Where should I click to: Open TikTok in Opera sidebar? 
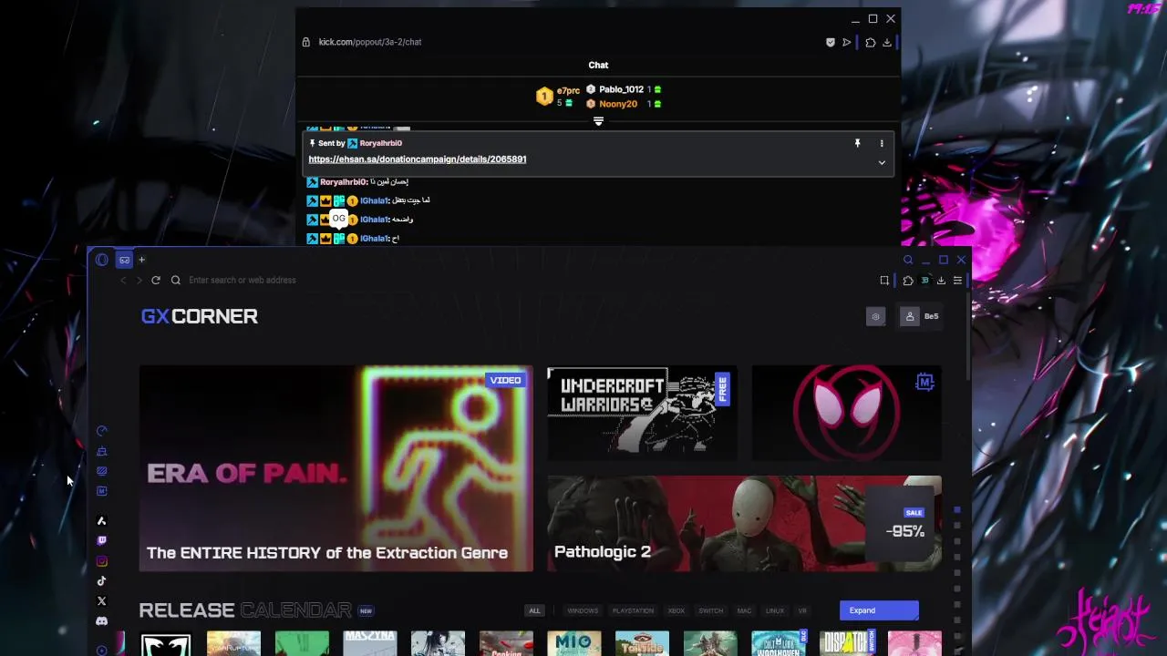102,581
